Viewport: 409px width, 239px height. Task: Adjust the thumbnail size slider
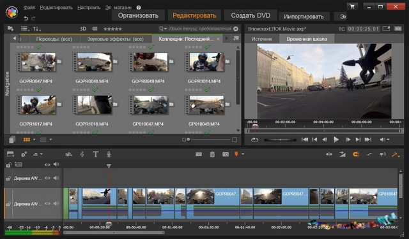pyautogui.click(x=189, y=140)
